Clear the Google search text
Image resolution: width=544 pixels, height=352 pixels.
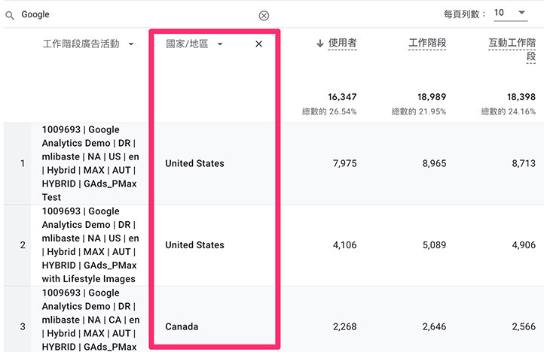tap(264, 15)
